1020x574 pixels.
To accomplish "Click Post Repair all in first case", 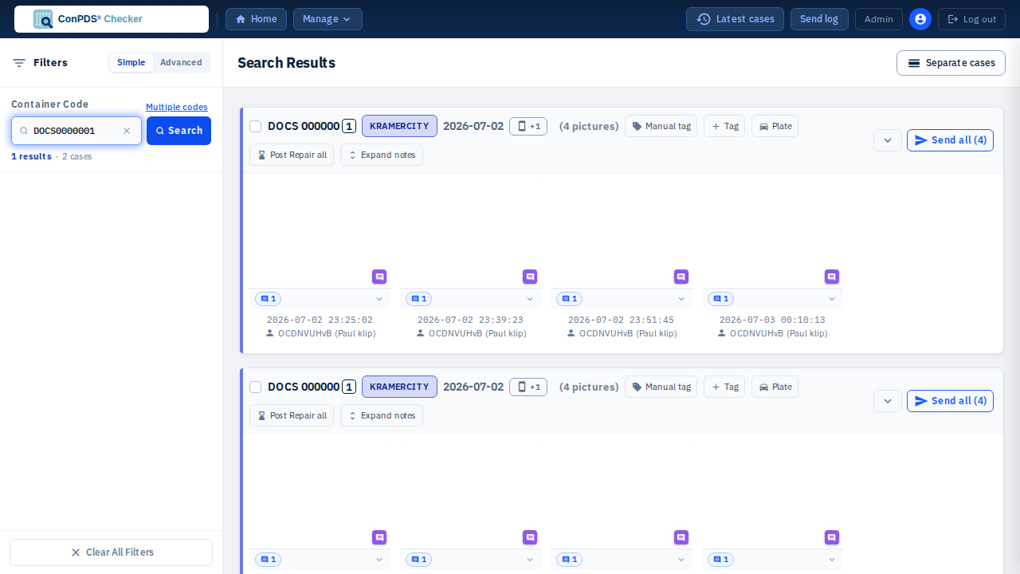I will tap(292, 155).
